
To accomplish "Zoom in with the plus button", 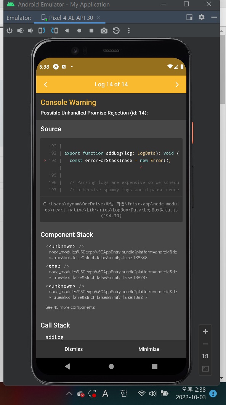I will (205, 331).
